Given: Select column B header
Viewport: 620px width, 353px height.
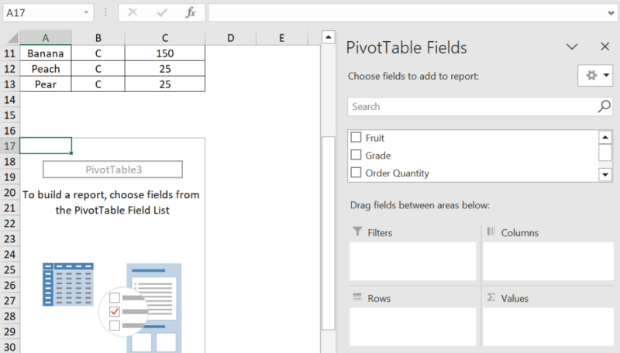Looking at the screenshot, I should [98, 38].
